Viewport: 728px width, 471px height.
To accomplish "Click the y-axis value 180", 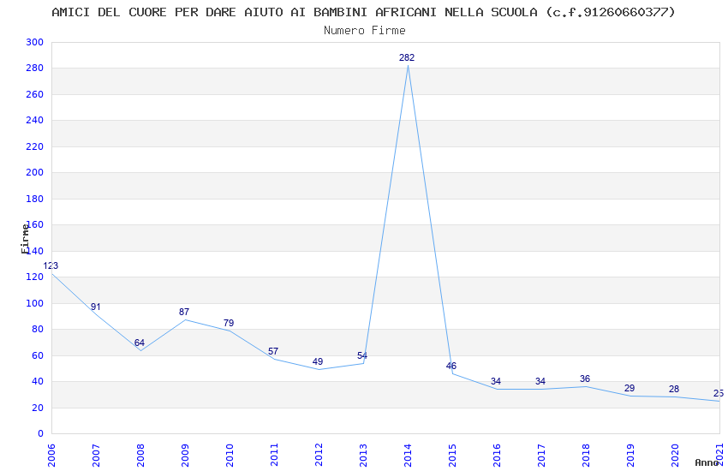I will click(35, 199).
